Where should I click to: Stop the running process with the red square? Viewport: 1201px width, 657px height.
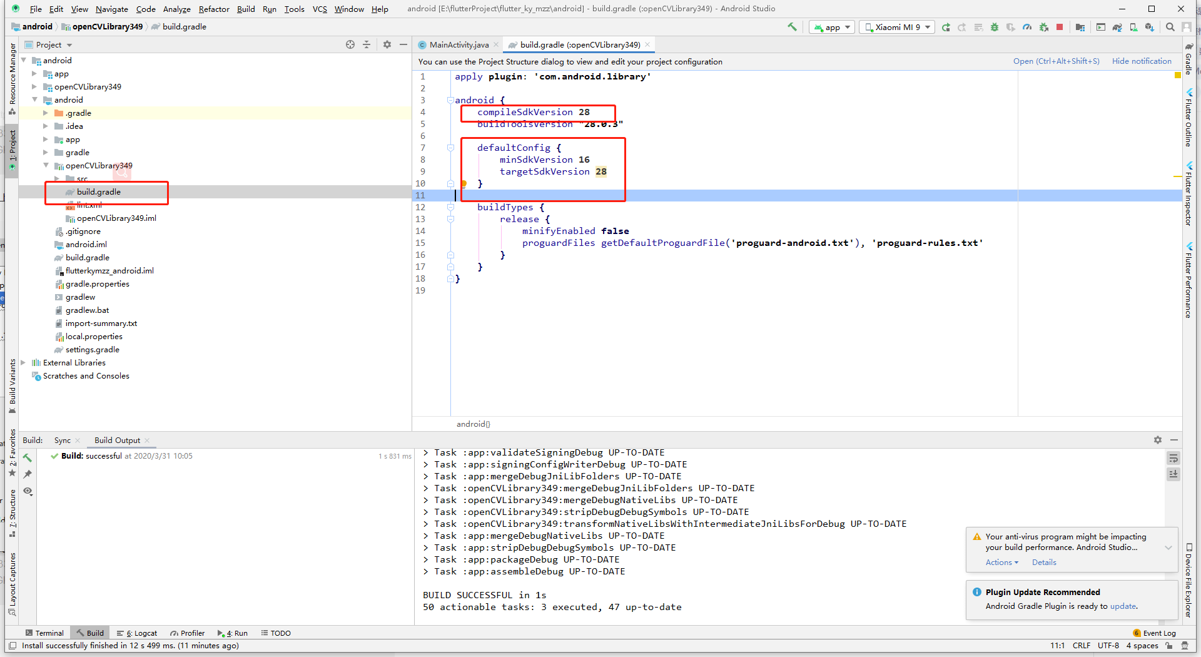click(1060, 27)
